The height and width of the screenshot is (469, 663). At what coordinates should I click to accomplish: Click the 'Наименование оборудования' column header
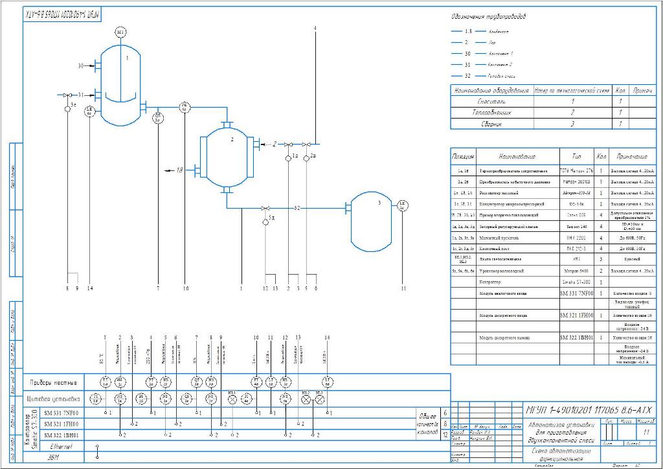[x=492, y=91]
